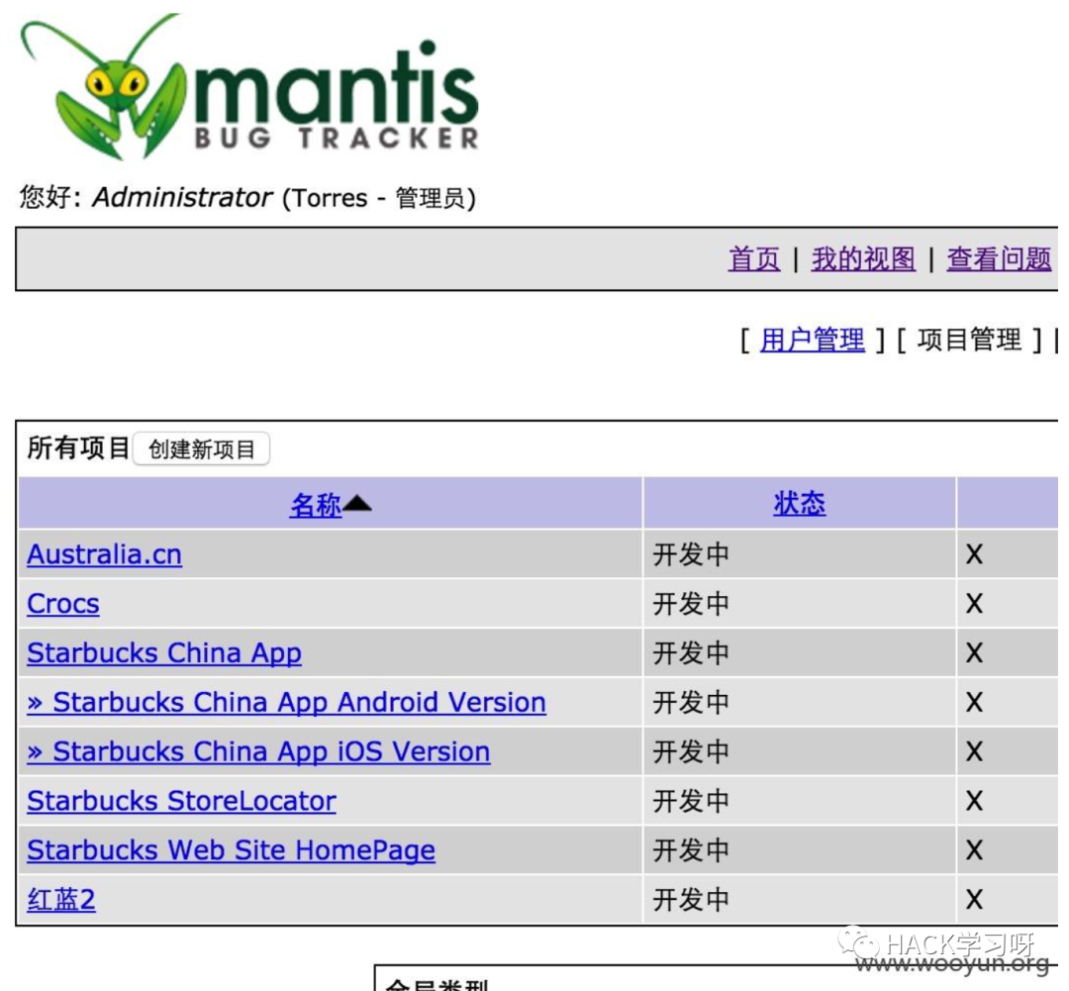Click X mark in iOS Version row

[x=974, y=751]
